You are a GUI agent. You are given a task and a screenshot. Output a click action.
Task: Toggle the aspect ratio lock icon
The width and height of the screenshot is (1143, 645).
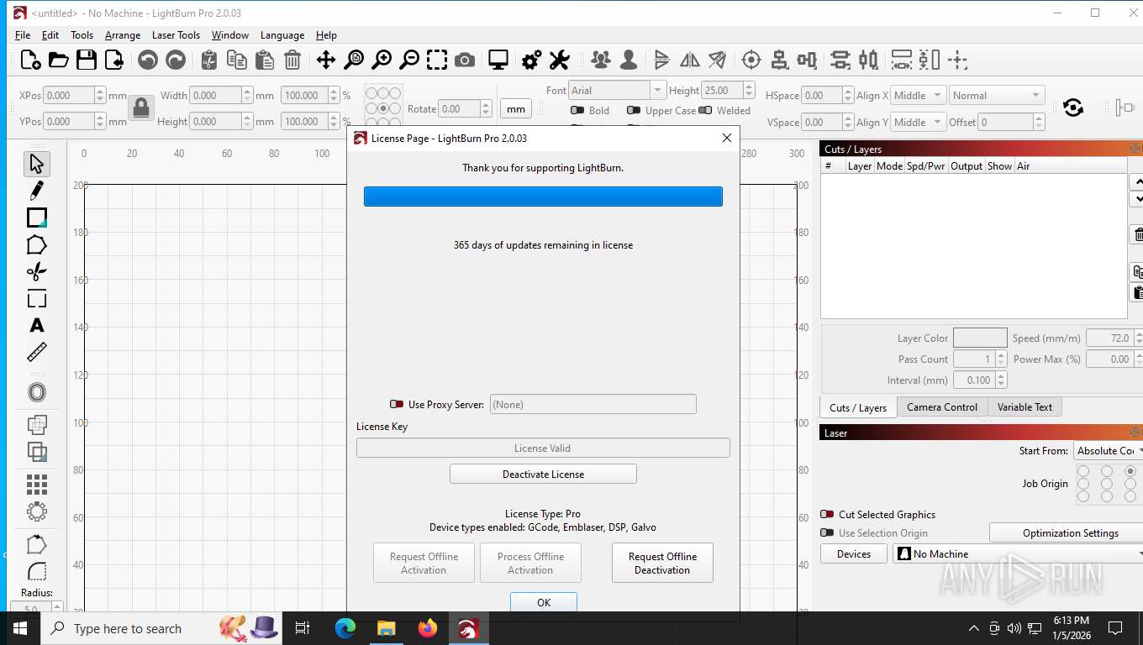[141, 107]
